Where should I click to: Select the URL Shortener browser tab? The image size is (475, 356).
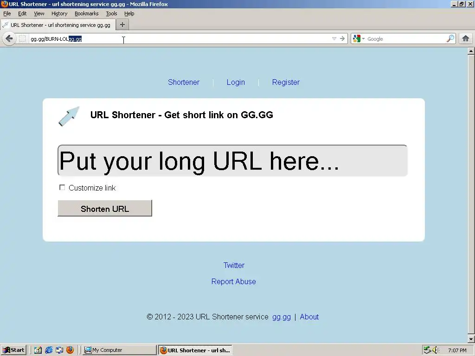[x=58, y=25]
